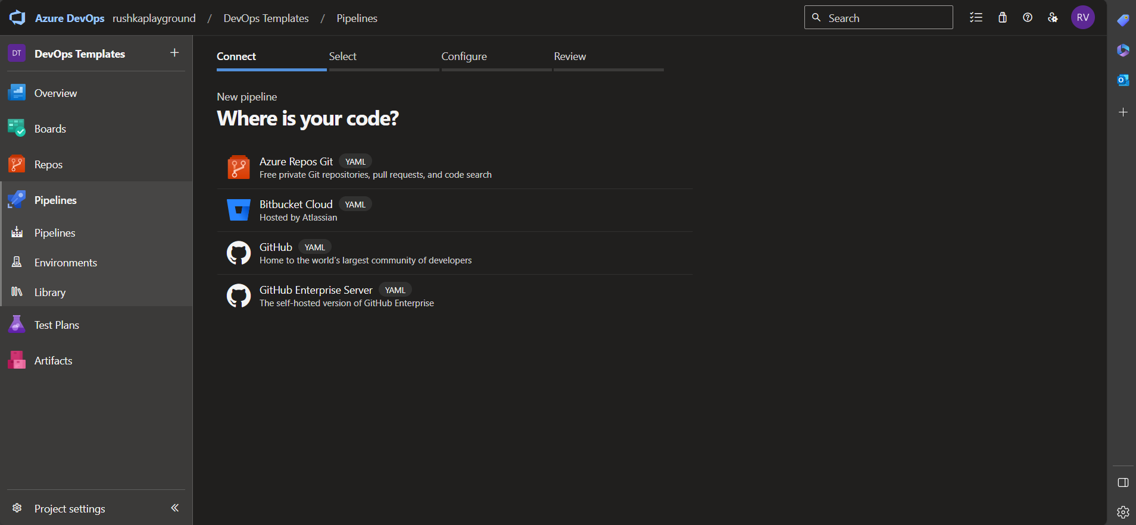Click the Azure DevOps breadcrumb link
The image size is (1136, 525).
(x=70, y=18)
